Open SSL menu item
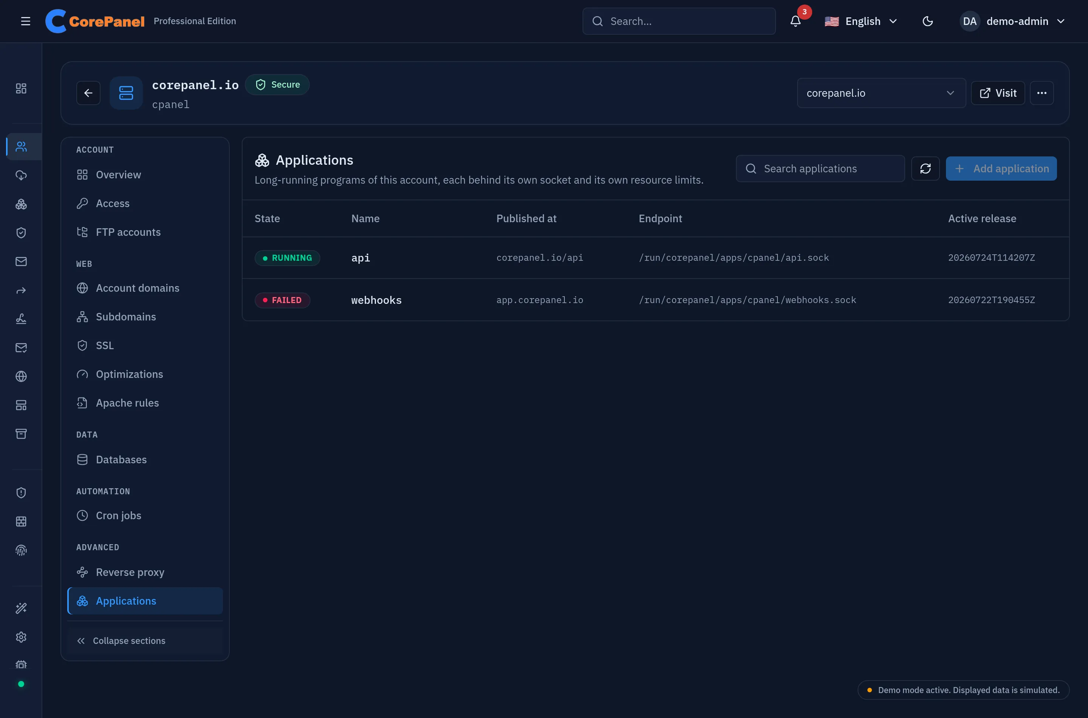Image resolution: width=1088 pixels, height=718 pixels. coord(145,345)
